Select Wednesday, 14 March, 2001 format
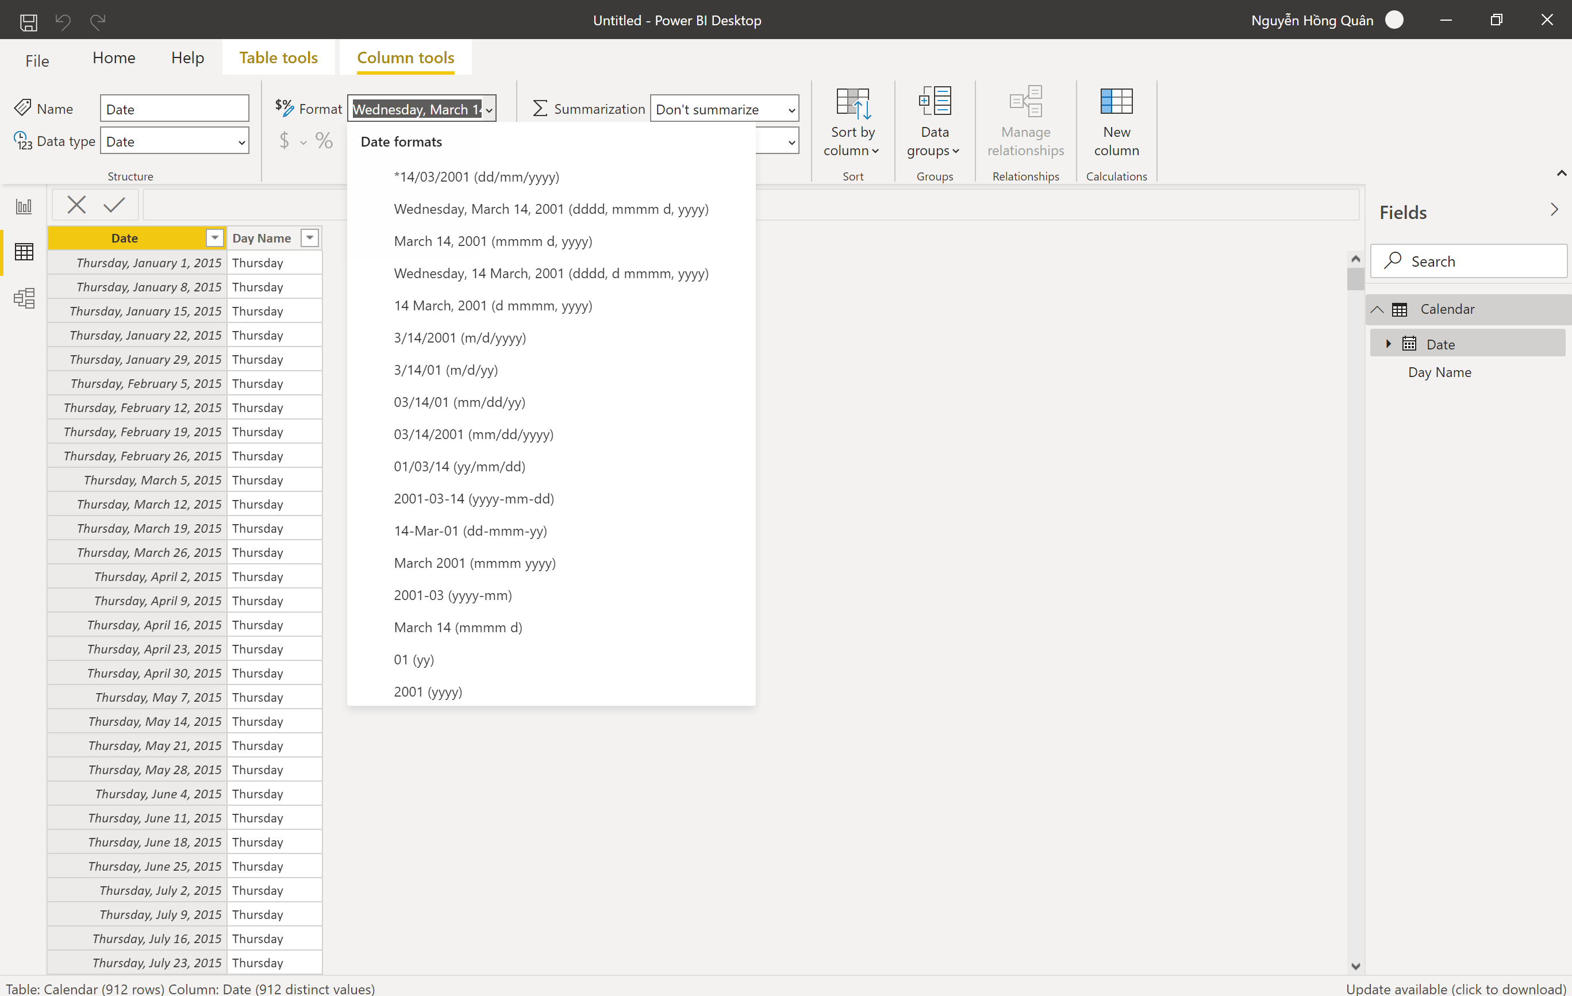The image size is (1572, 996). point(551,274)
